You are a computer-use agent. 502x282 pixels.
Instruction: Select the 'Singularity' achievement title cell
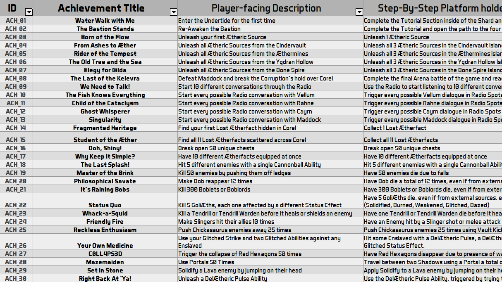click(105, 119)
